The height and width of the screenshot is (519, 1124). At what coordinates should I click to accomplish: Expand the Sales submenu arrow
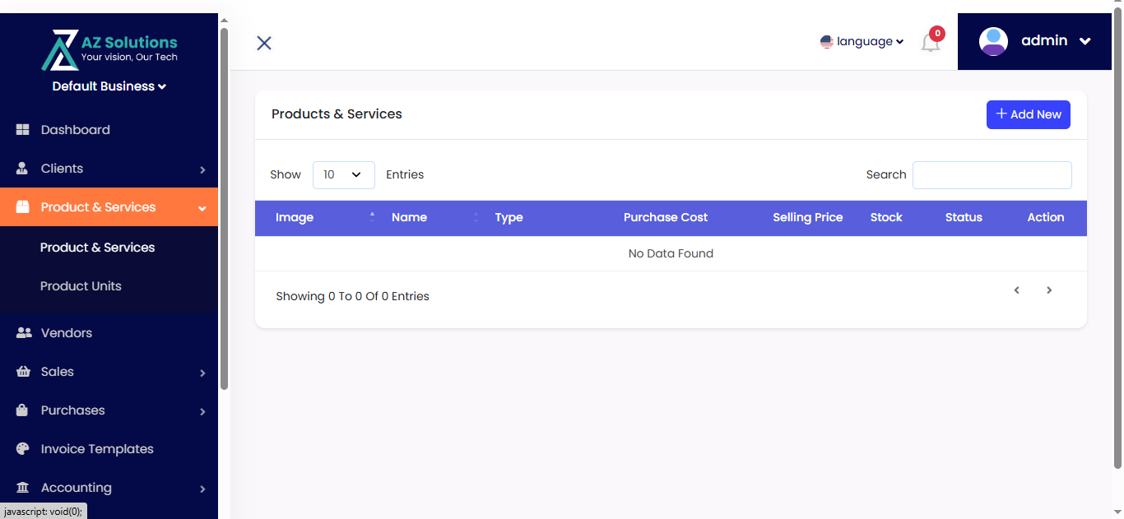[x=202, y=373]
